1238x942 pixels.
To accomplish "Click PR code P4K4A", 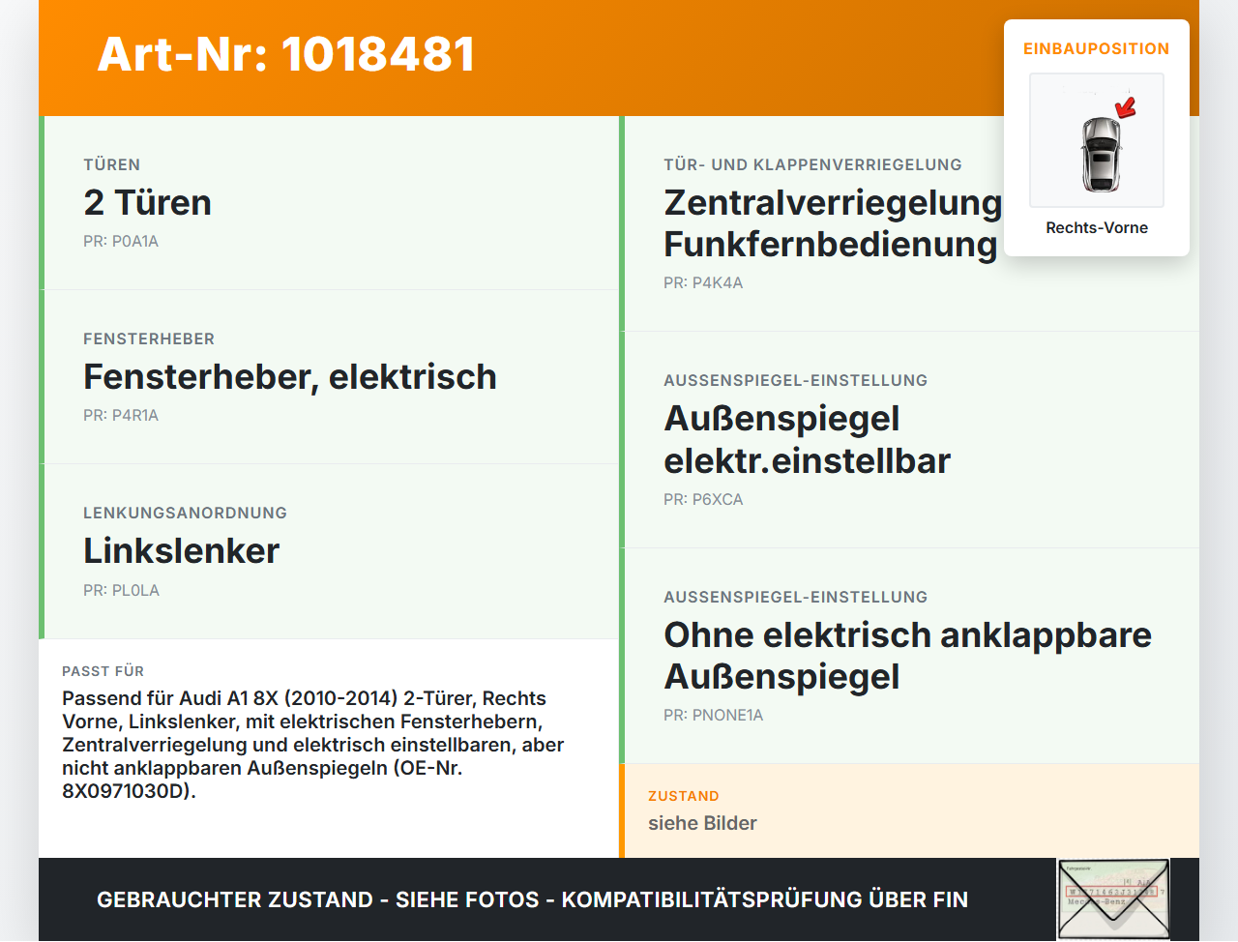I will coord(703,283).
